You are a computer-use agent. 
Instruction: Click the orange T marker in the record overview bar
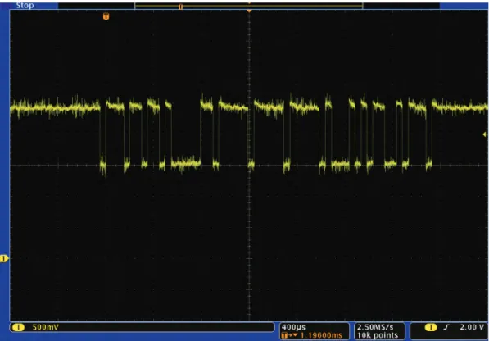coord(180,7)
